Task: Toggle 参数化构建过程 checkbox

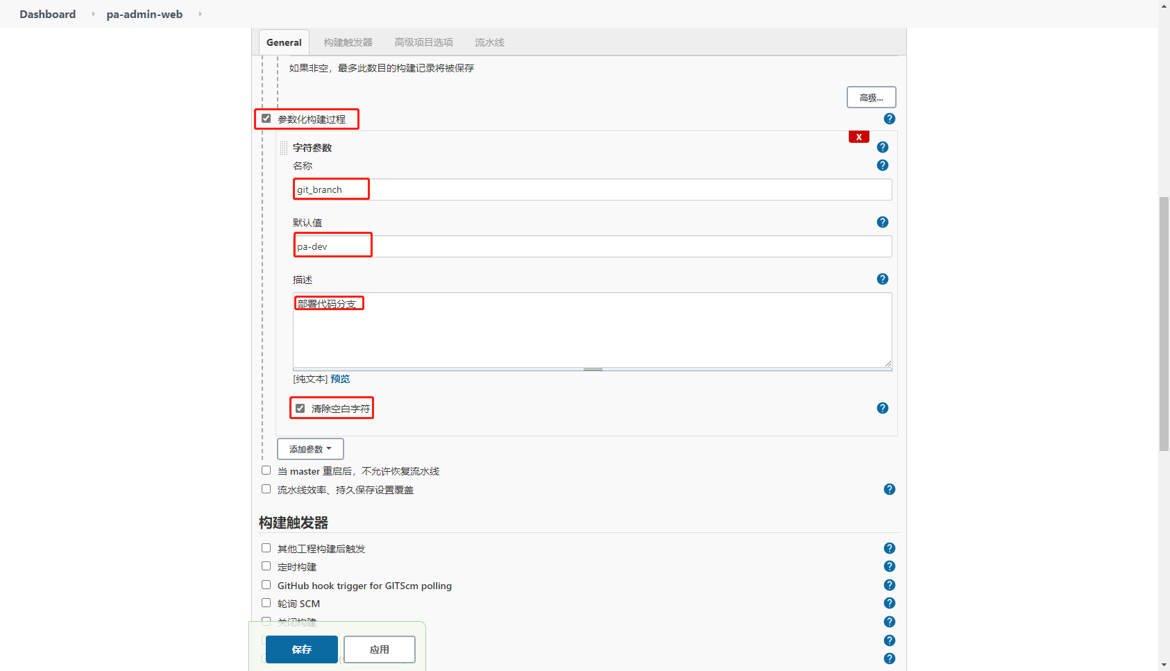Action: [266, 119]
